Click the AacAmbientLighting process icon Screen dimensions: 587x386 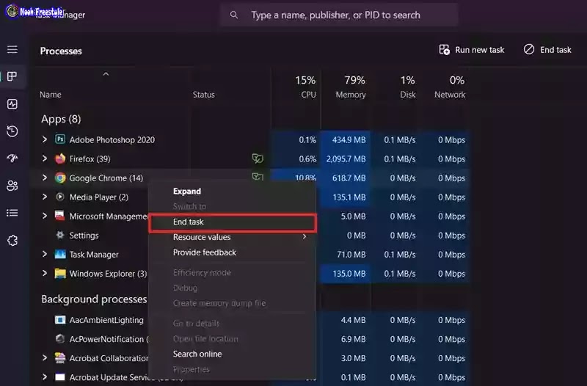(x=60, y=320)
